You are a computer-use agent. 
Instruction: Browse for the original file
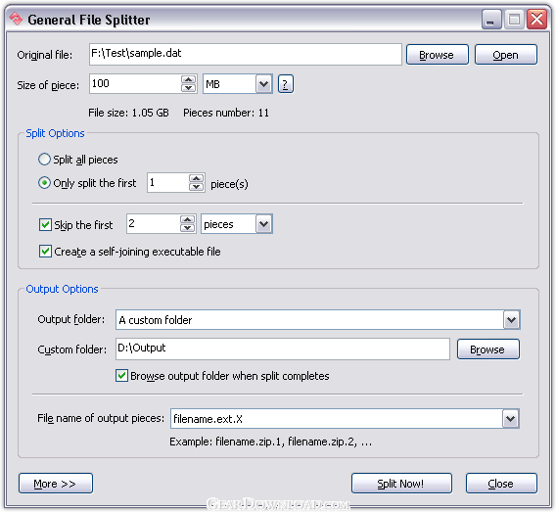point(438,55)
